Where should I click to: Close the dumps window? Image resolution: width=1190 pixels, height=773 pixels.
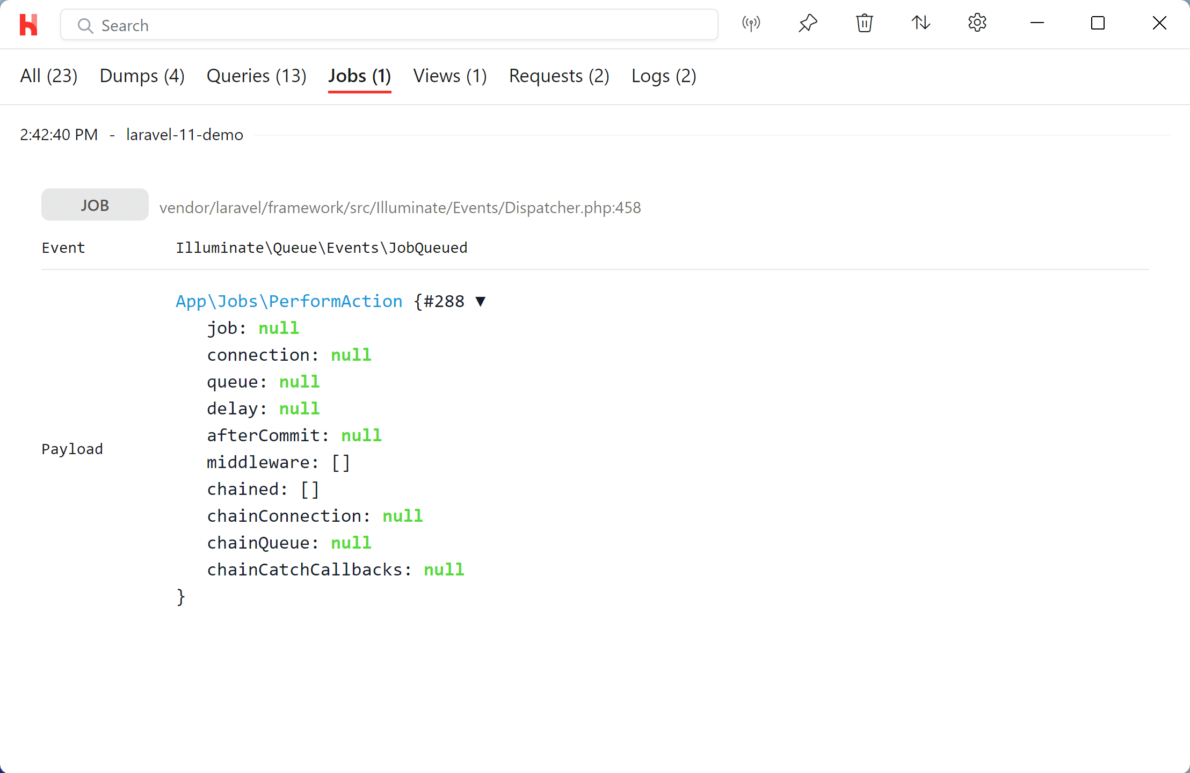(1159, 23)
